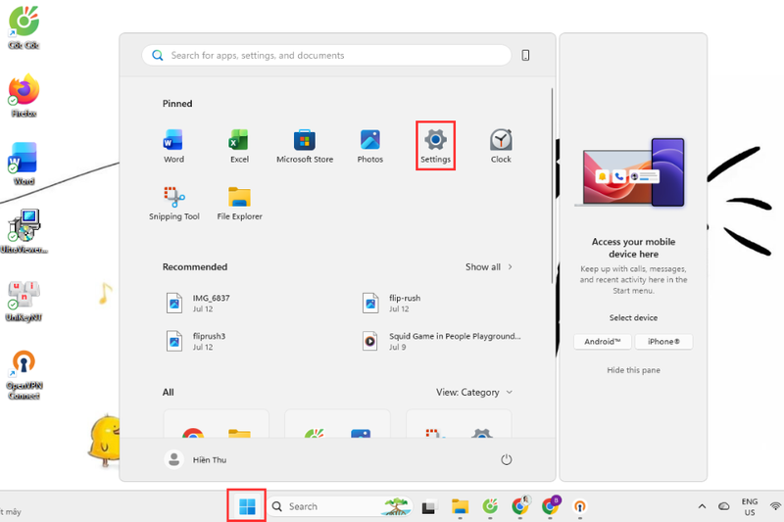Open OpenVPN Connect on the taskbar

pos(580,507)
